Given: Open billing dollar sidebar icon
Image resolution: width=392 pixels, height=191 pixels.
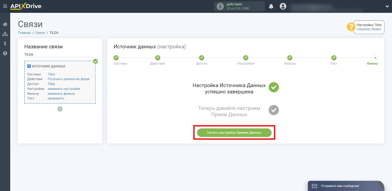Looking at the screenshot, I should (x=5, y=44).
